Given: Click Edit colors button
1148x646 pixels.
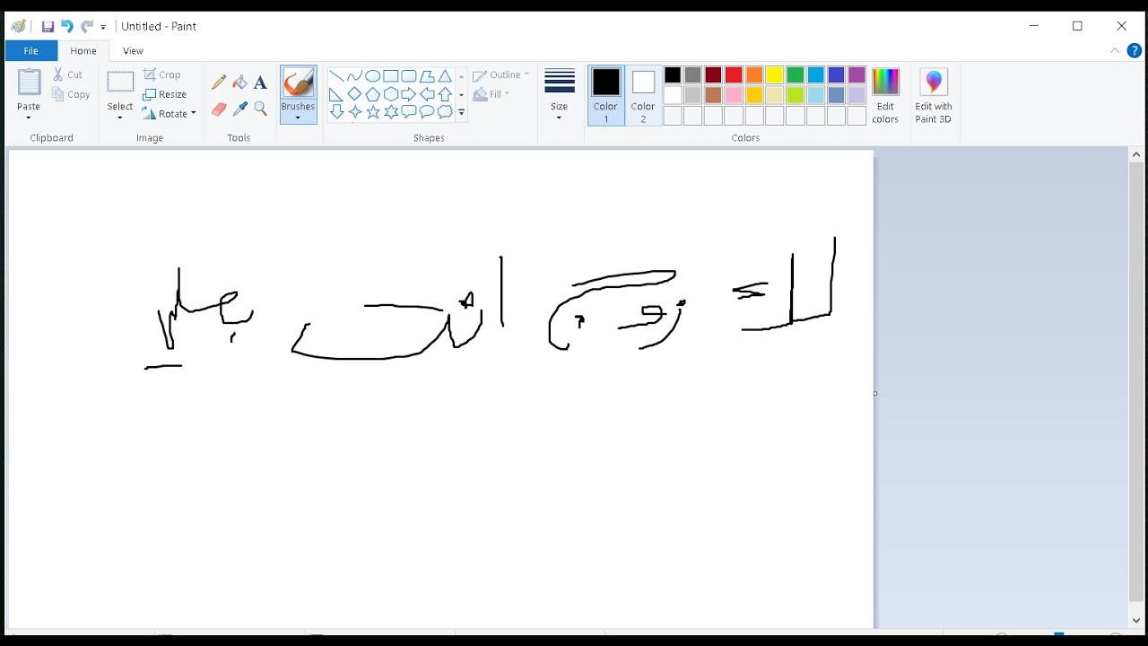Looking at the screenshot, I should pos(885,95).
